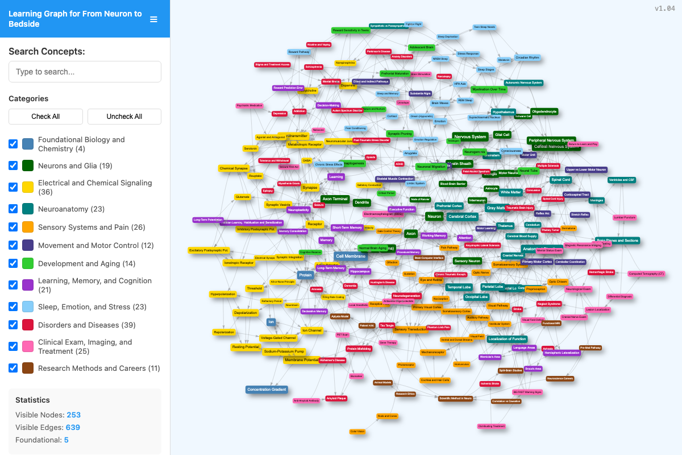Select the Membrane Potential node
Image resolution: width=682 pixels, height=455 pixels.
(302, 360)
